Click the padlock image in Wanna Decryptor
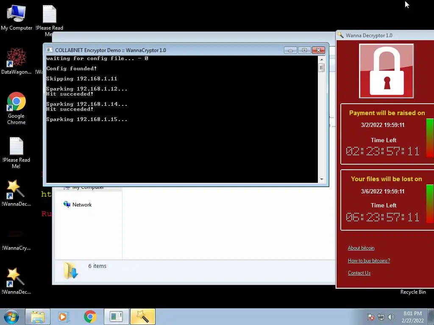 point(386,71)
